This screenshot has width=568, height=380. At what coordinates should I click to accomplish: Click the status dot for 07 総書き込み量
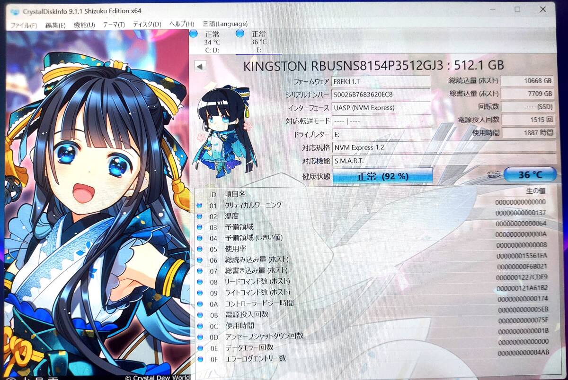click(199, 271)
